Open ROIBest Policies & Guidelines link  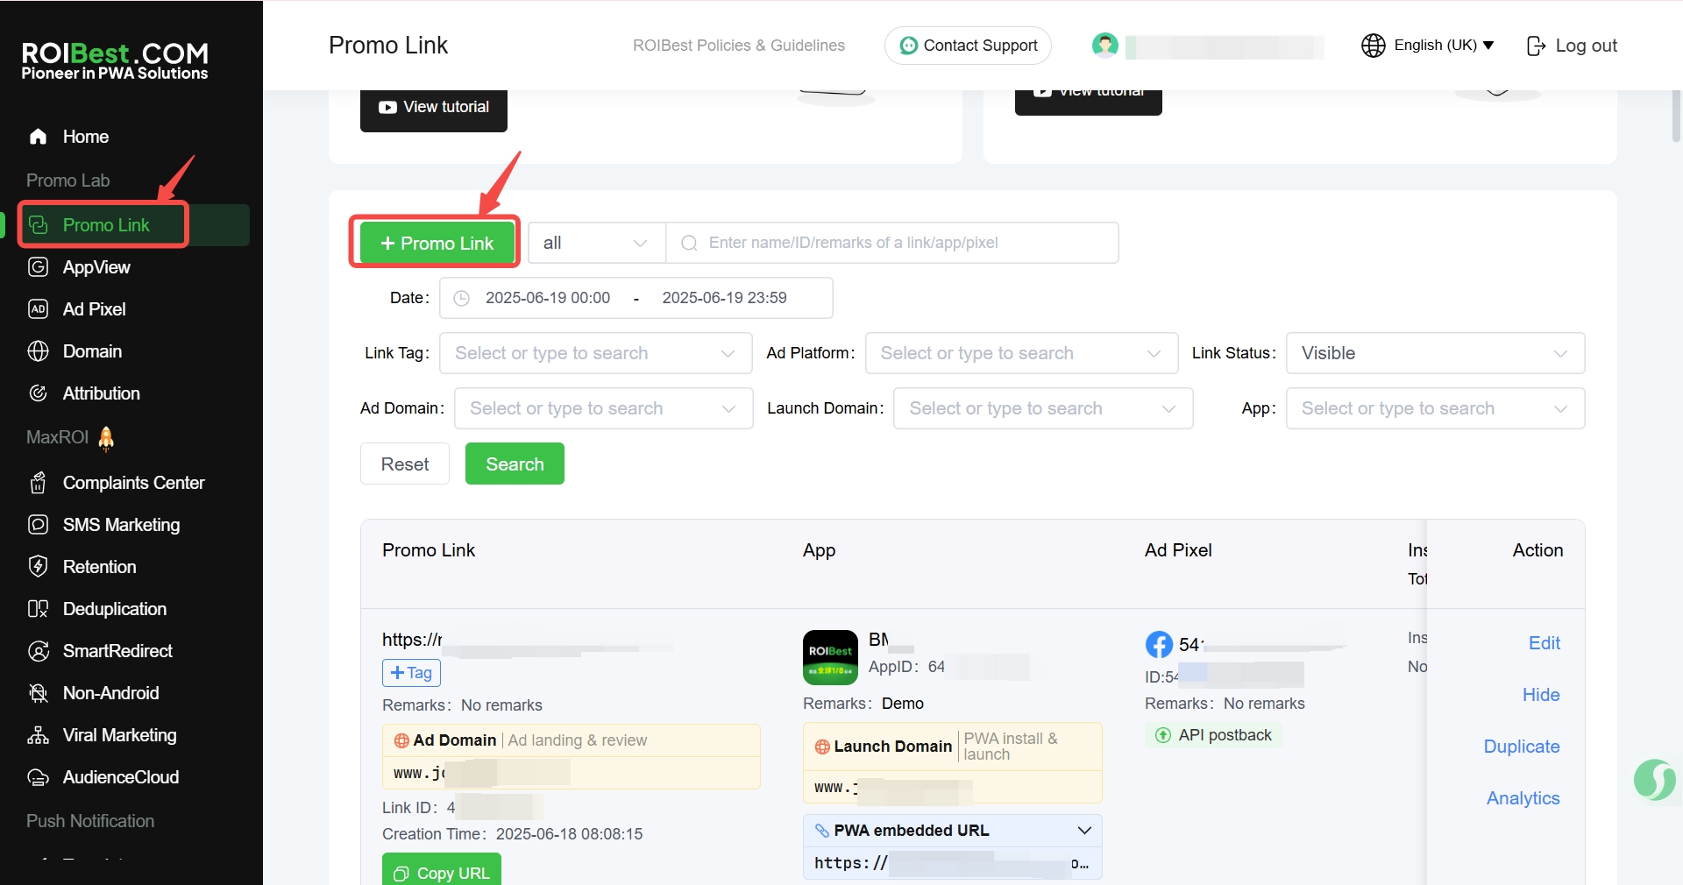tap(739, 46)
